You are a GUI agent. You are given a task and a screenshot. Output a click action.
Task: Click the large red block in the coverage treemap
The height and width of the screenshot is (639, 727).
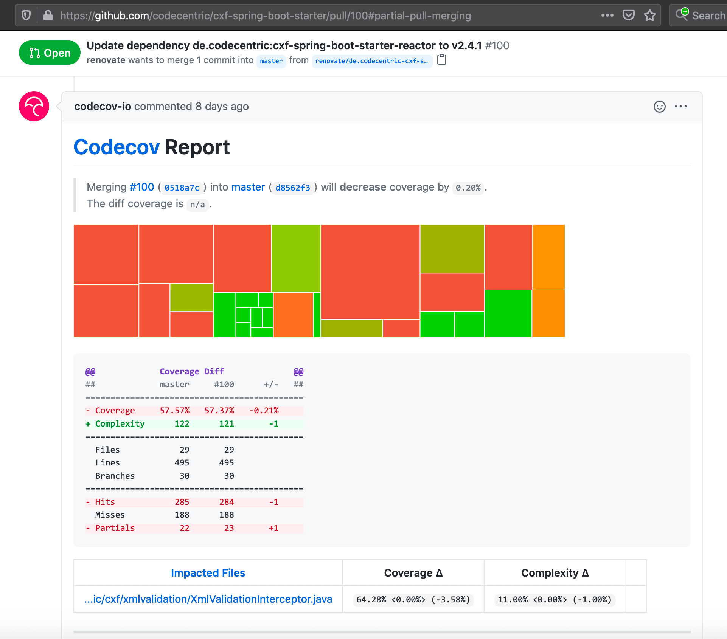point(370,271)
